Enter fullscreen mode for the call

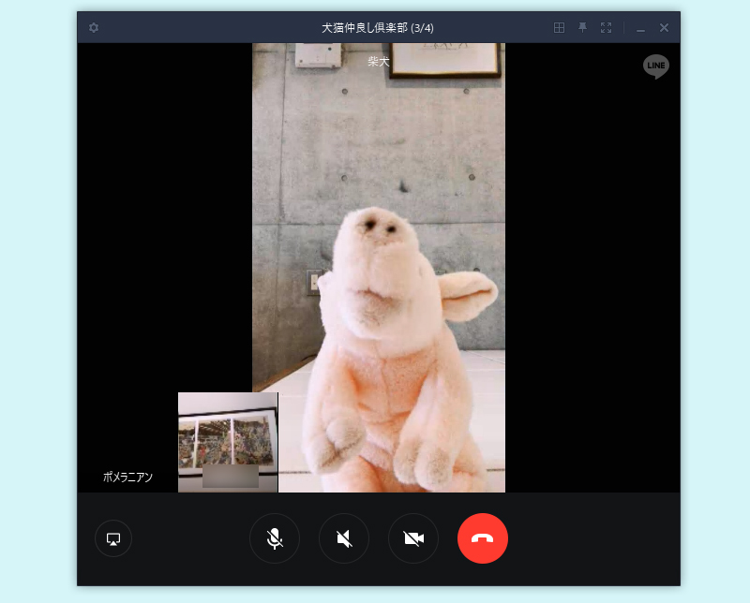tap(606, 28)
